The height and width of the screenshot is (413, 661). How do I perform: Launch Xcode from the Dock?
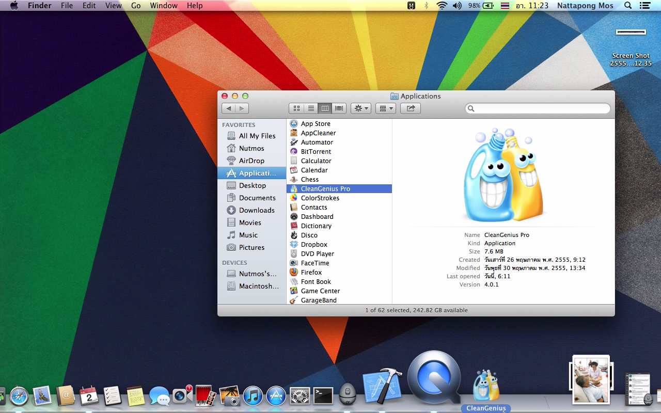click(382, 386)
